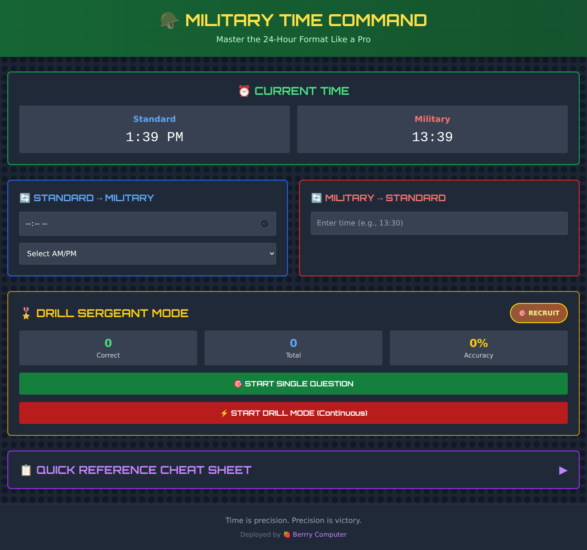Viewport: 587px width, 550px height.
Task: Click the Standard time display panel
Action: point(154,129)
